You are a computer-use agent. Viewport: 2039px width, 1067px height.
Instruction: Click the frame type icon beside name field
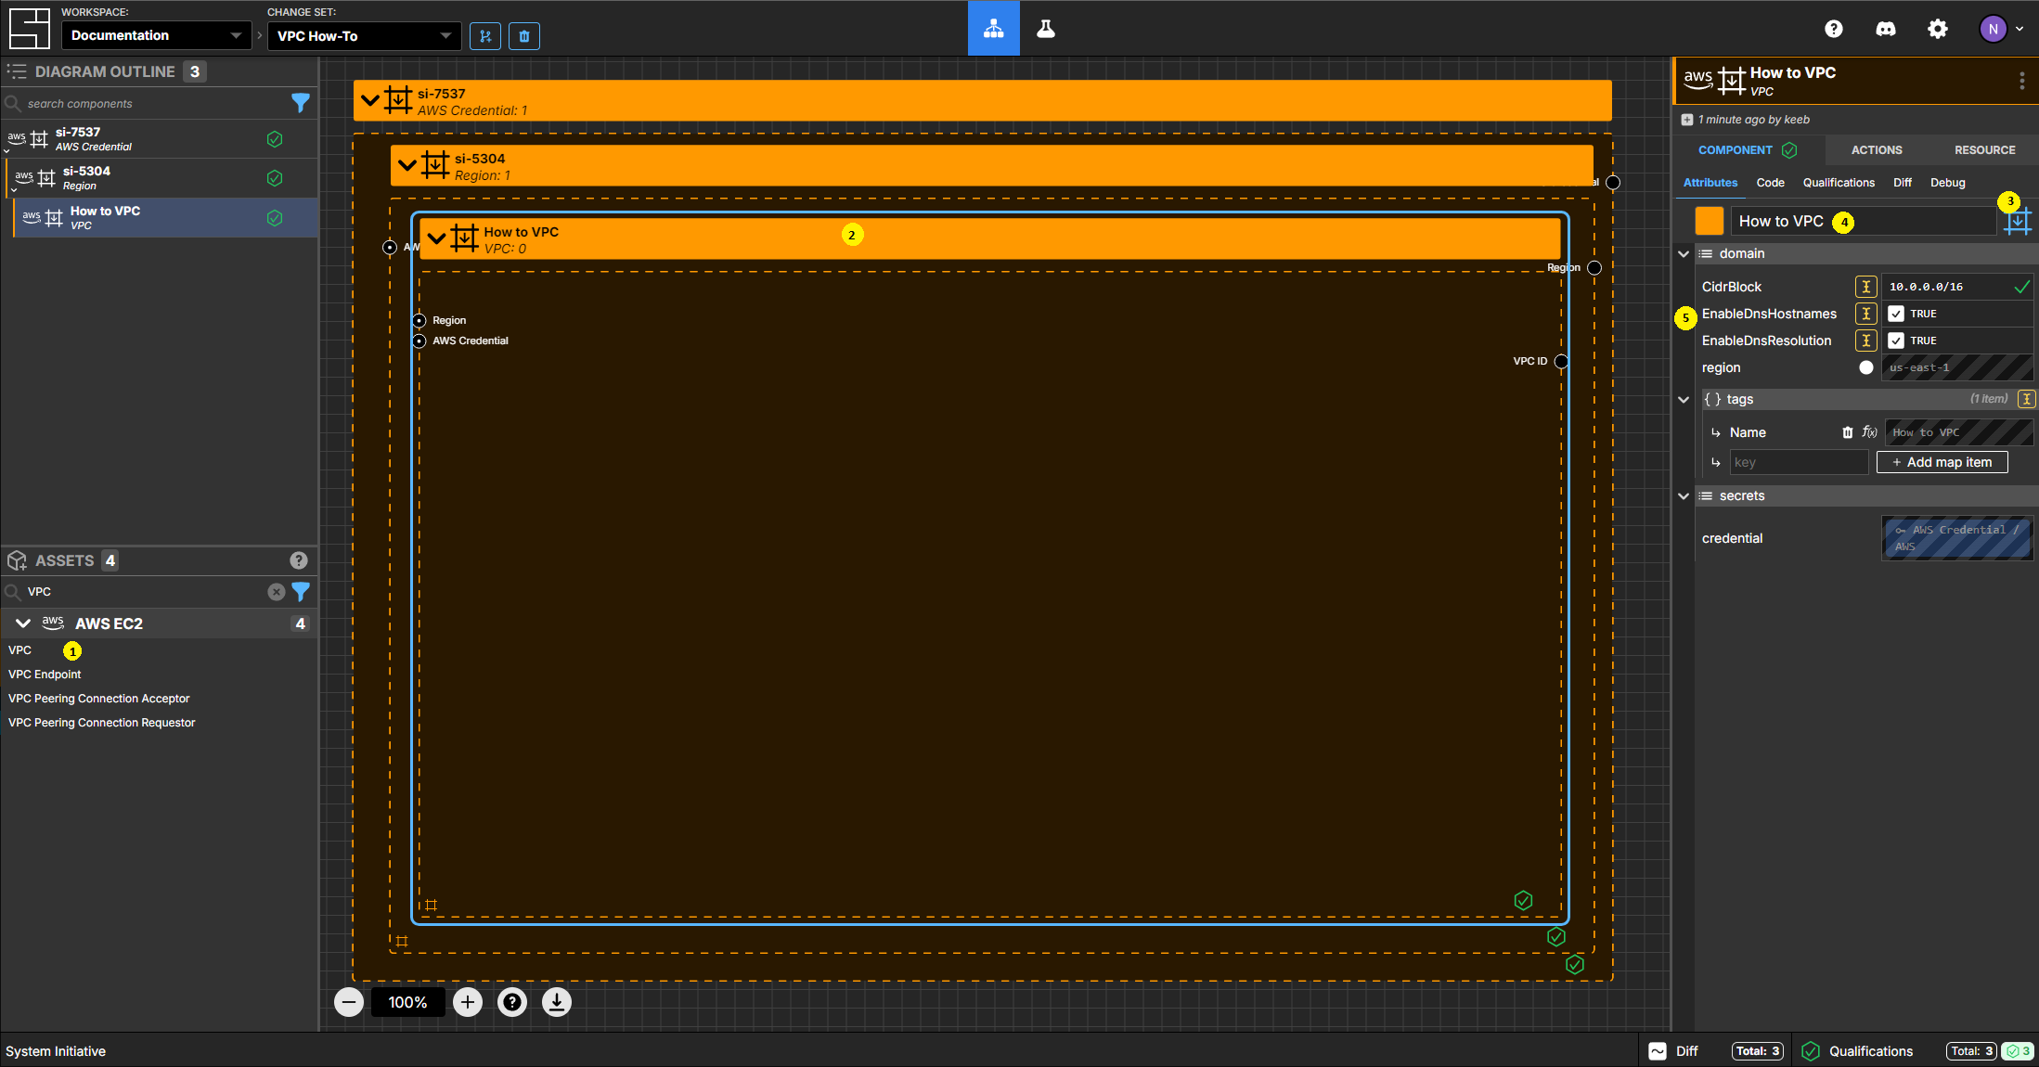(x=2017, y=222)
